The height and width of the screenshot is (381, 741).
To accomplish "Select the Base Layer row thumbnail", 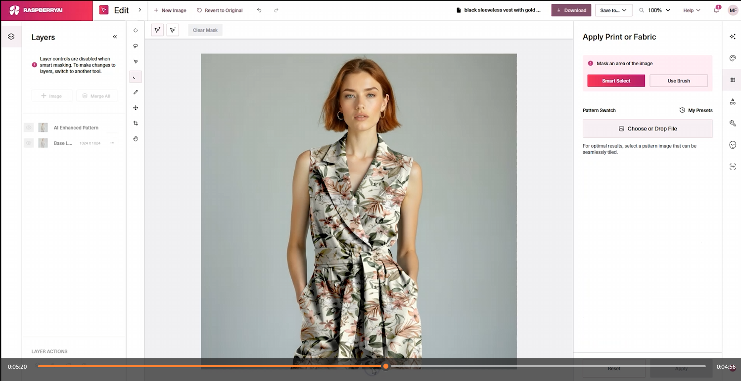I will coord(43,143).
